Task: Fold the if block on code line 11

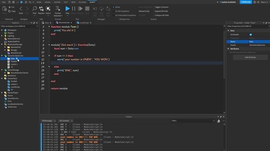Action: click(49, 56)
